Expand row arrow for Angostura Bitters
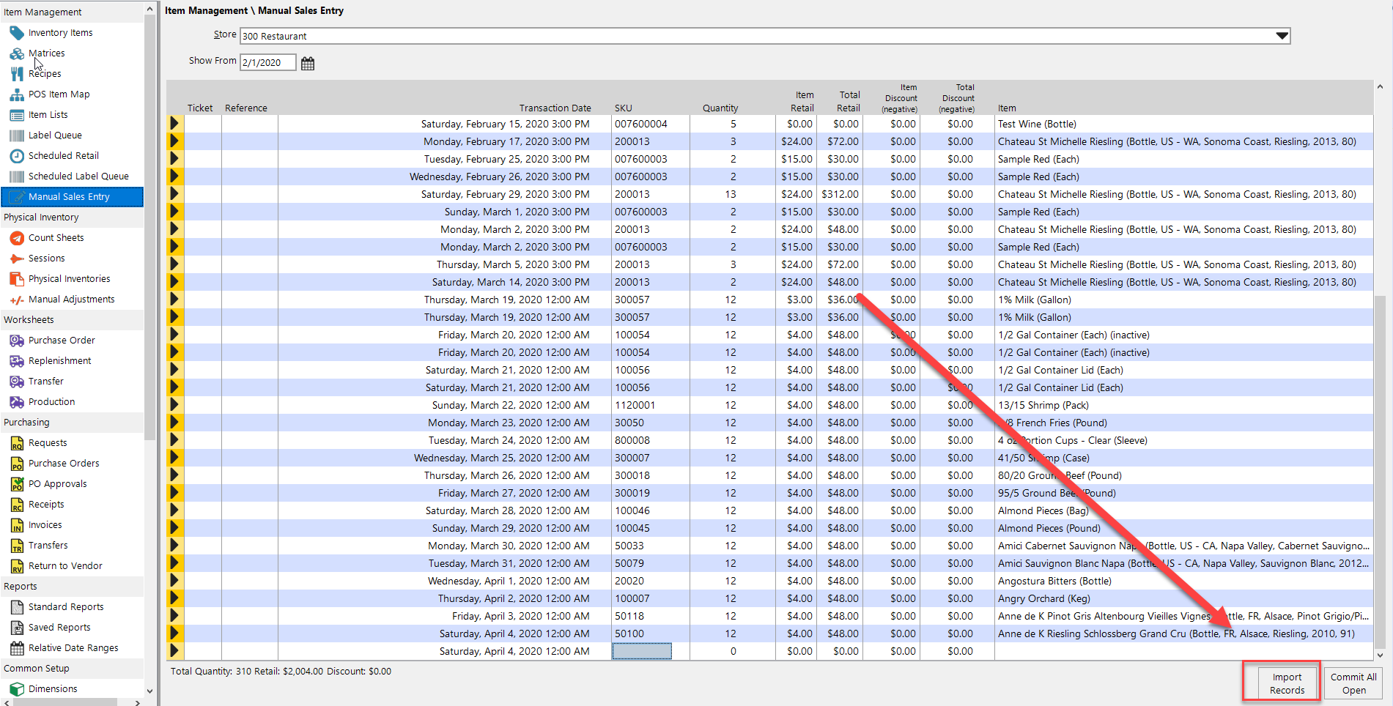The image size is (1393, 706). 175,581
